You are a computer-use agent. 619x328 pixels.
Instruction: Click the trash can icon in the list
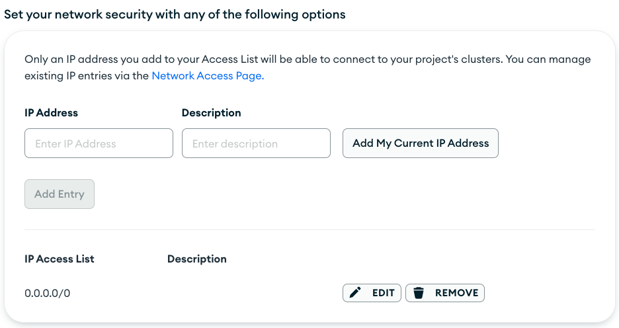click(x=419, y=293)
